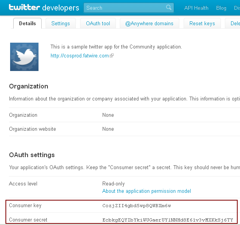240x225 pixels.
Task: Click the application's Twitter bird image
Action: (x=24, y=57)
